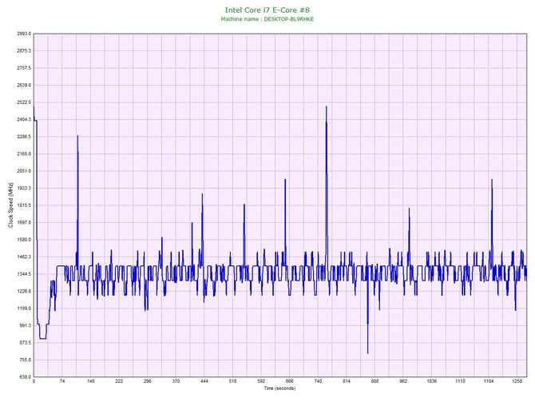Click the 518 seconds x-axis tick label
This screenshot has width=535, height=402.
[232, 381]
